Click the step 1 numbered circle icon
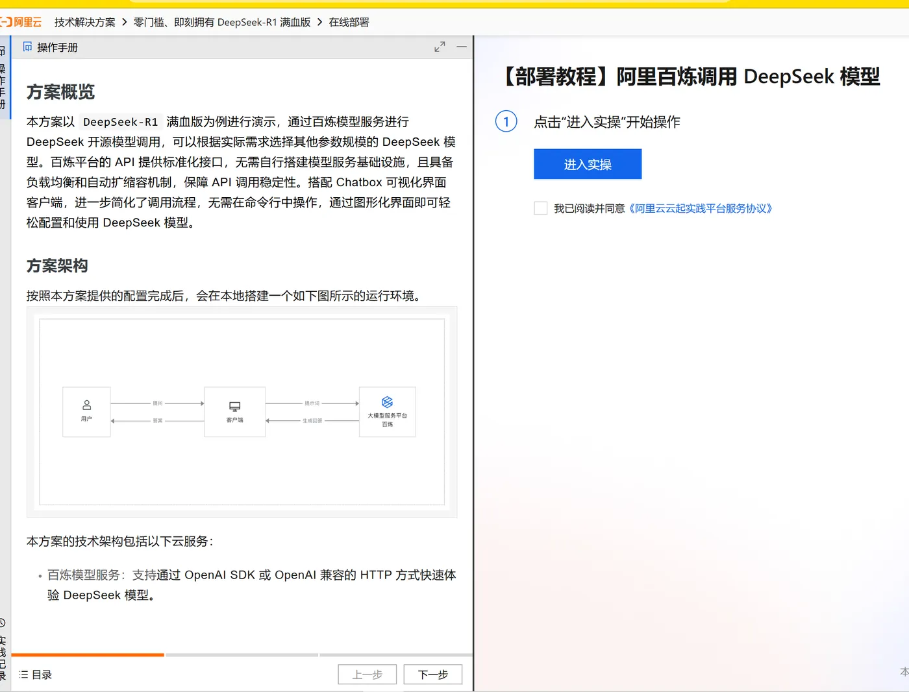 (506, 121)
